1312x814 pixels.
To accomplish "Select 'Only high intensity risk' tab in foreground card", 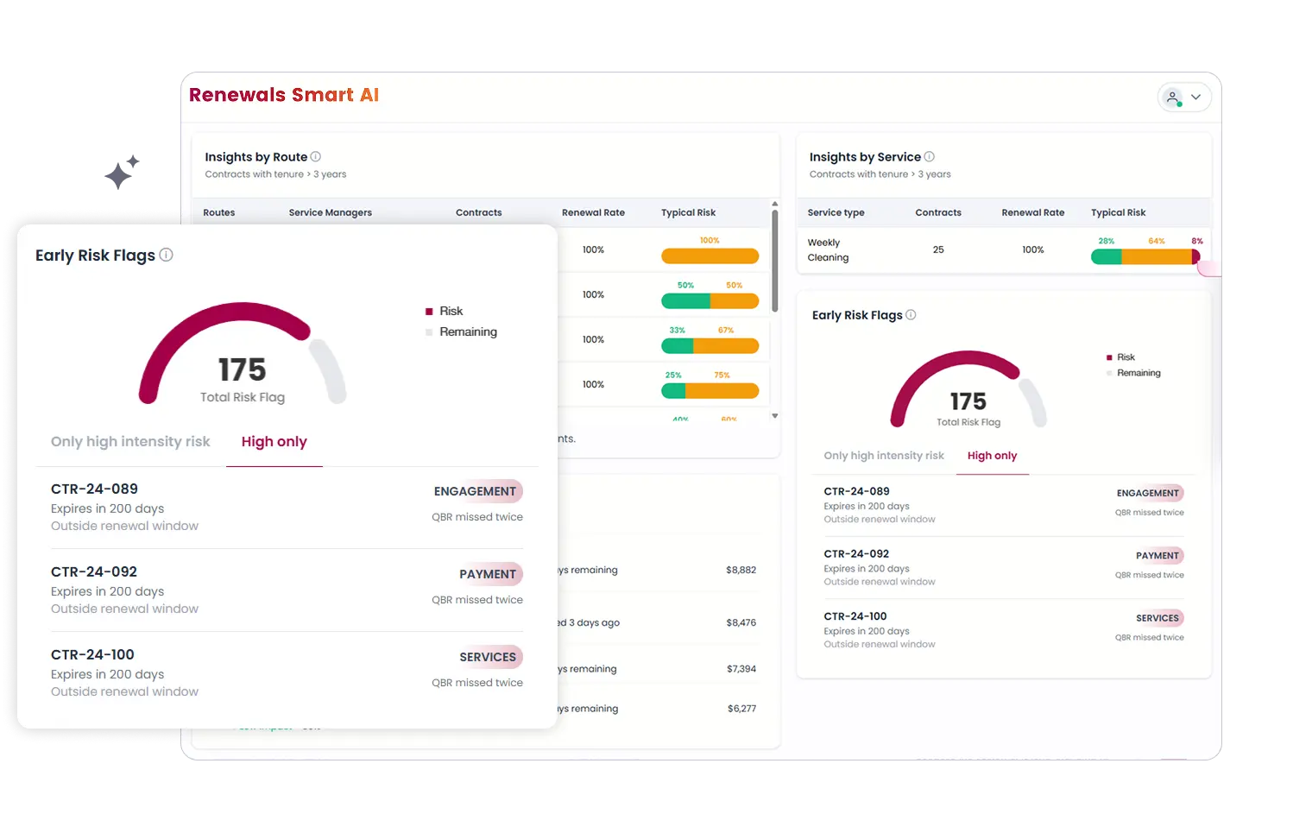I will pyautogui.click(x=130, y=441).
